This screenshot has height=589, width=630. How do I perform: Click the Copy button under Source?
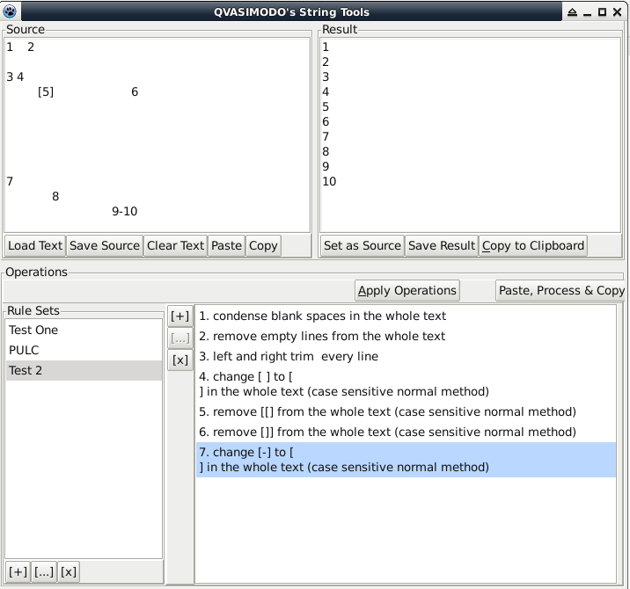click(x=263, y=245)
